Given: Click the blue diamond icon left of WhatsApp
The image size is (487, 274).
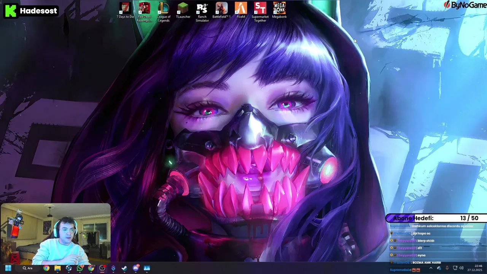Looking at the screenshot, I should 68,268.
